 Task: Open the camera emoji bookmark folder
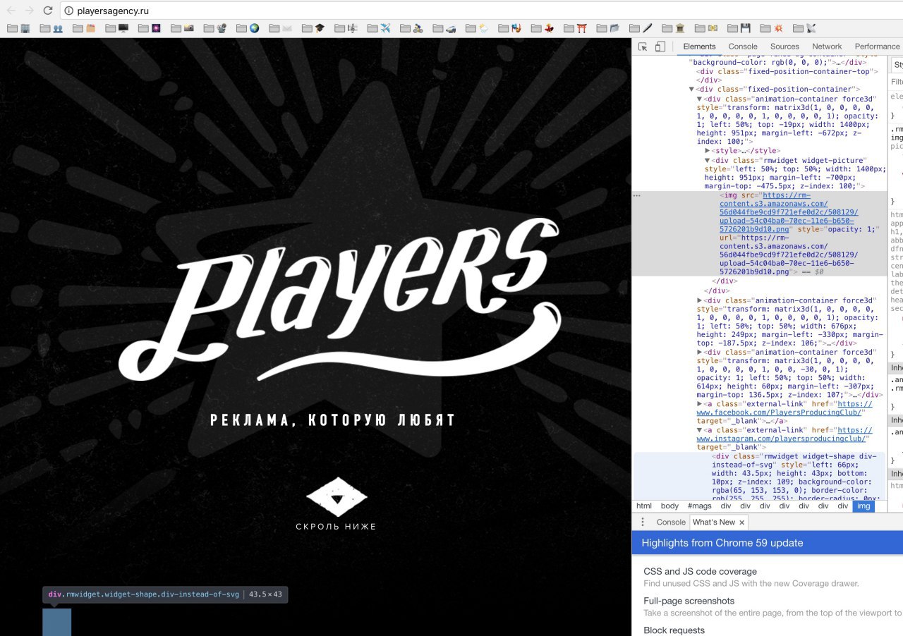coord(183,28)
